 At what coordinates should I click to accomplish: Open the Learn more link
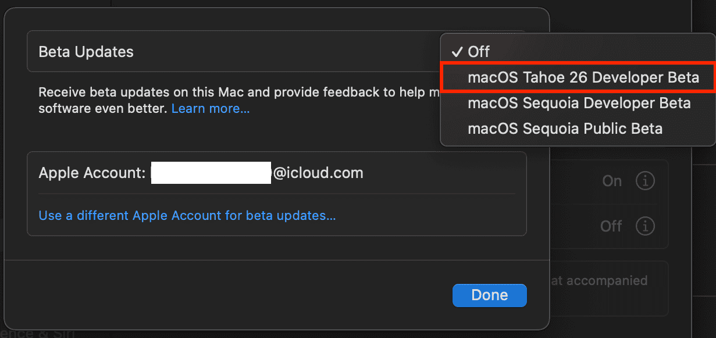coord(211,109)
